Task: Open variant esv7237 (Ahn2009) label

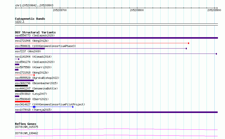Action: 28,51
